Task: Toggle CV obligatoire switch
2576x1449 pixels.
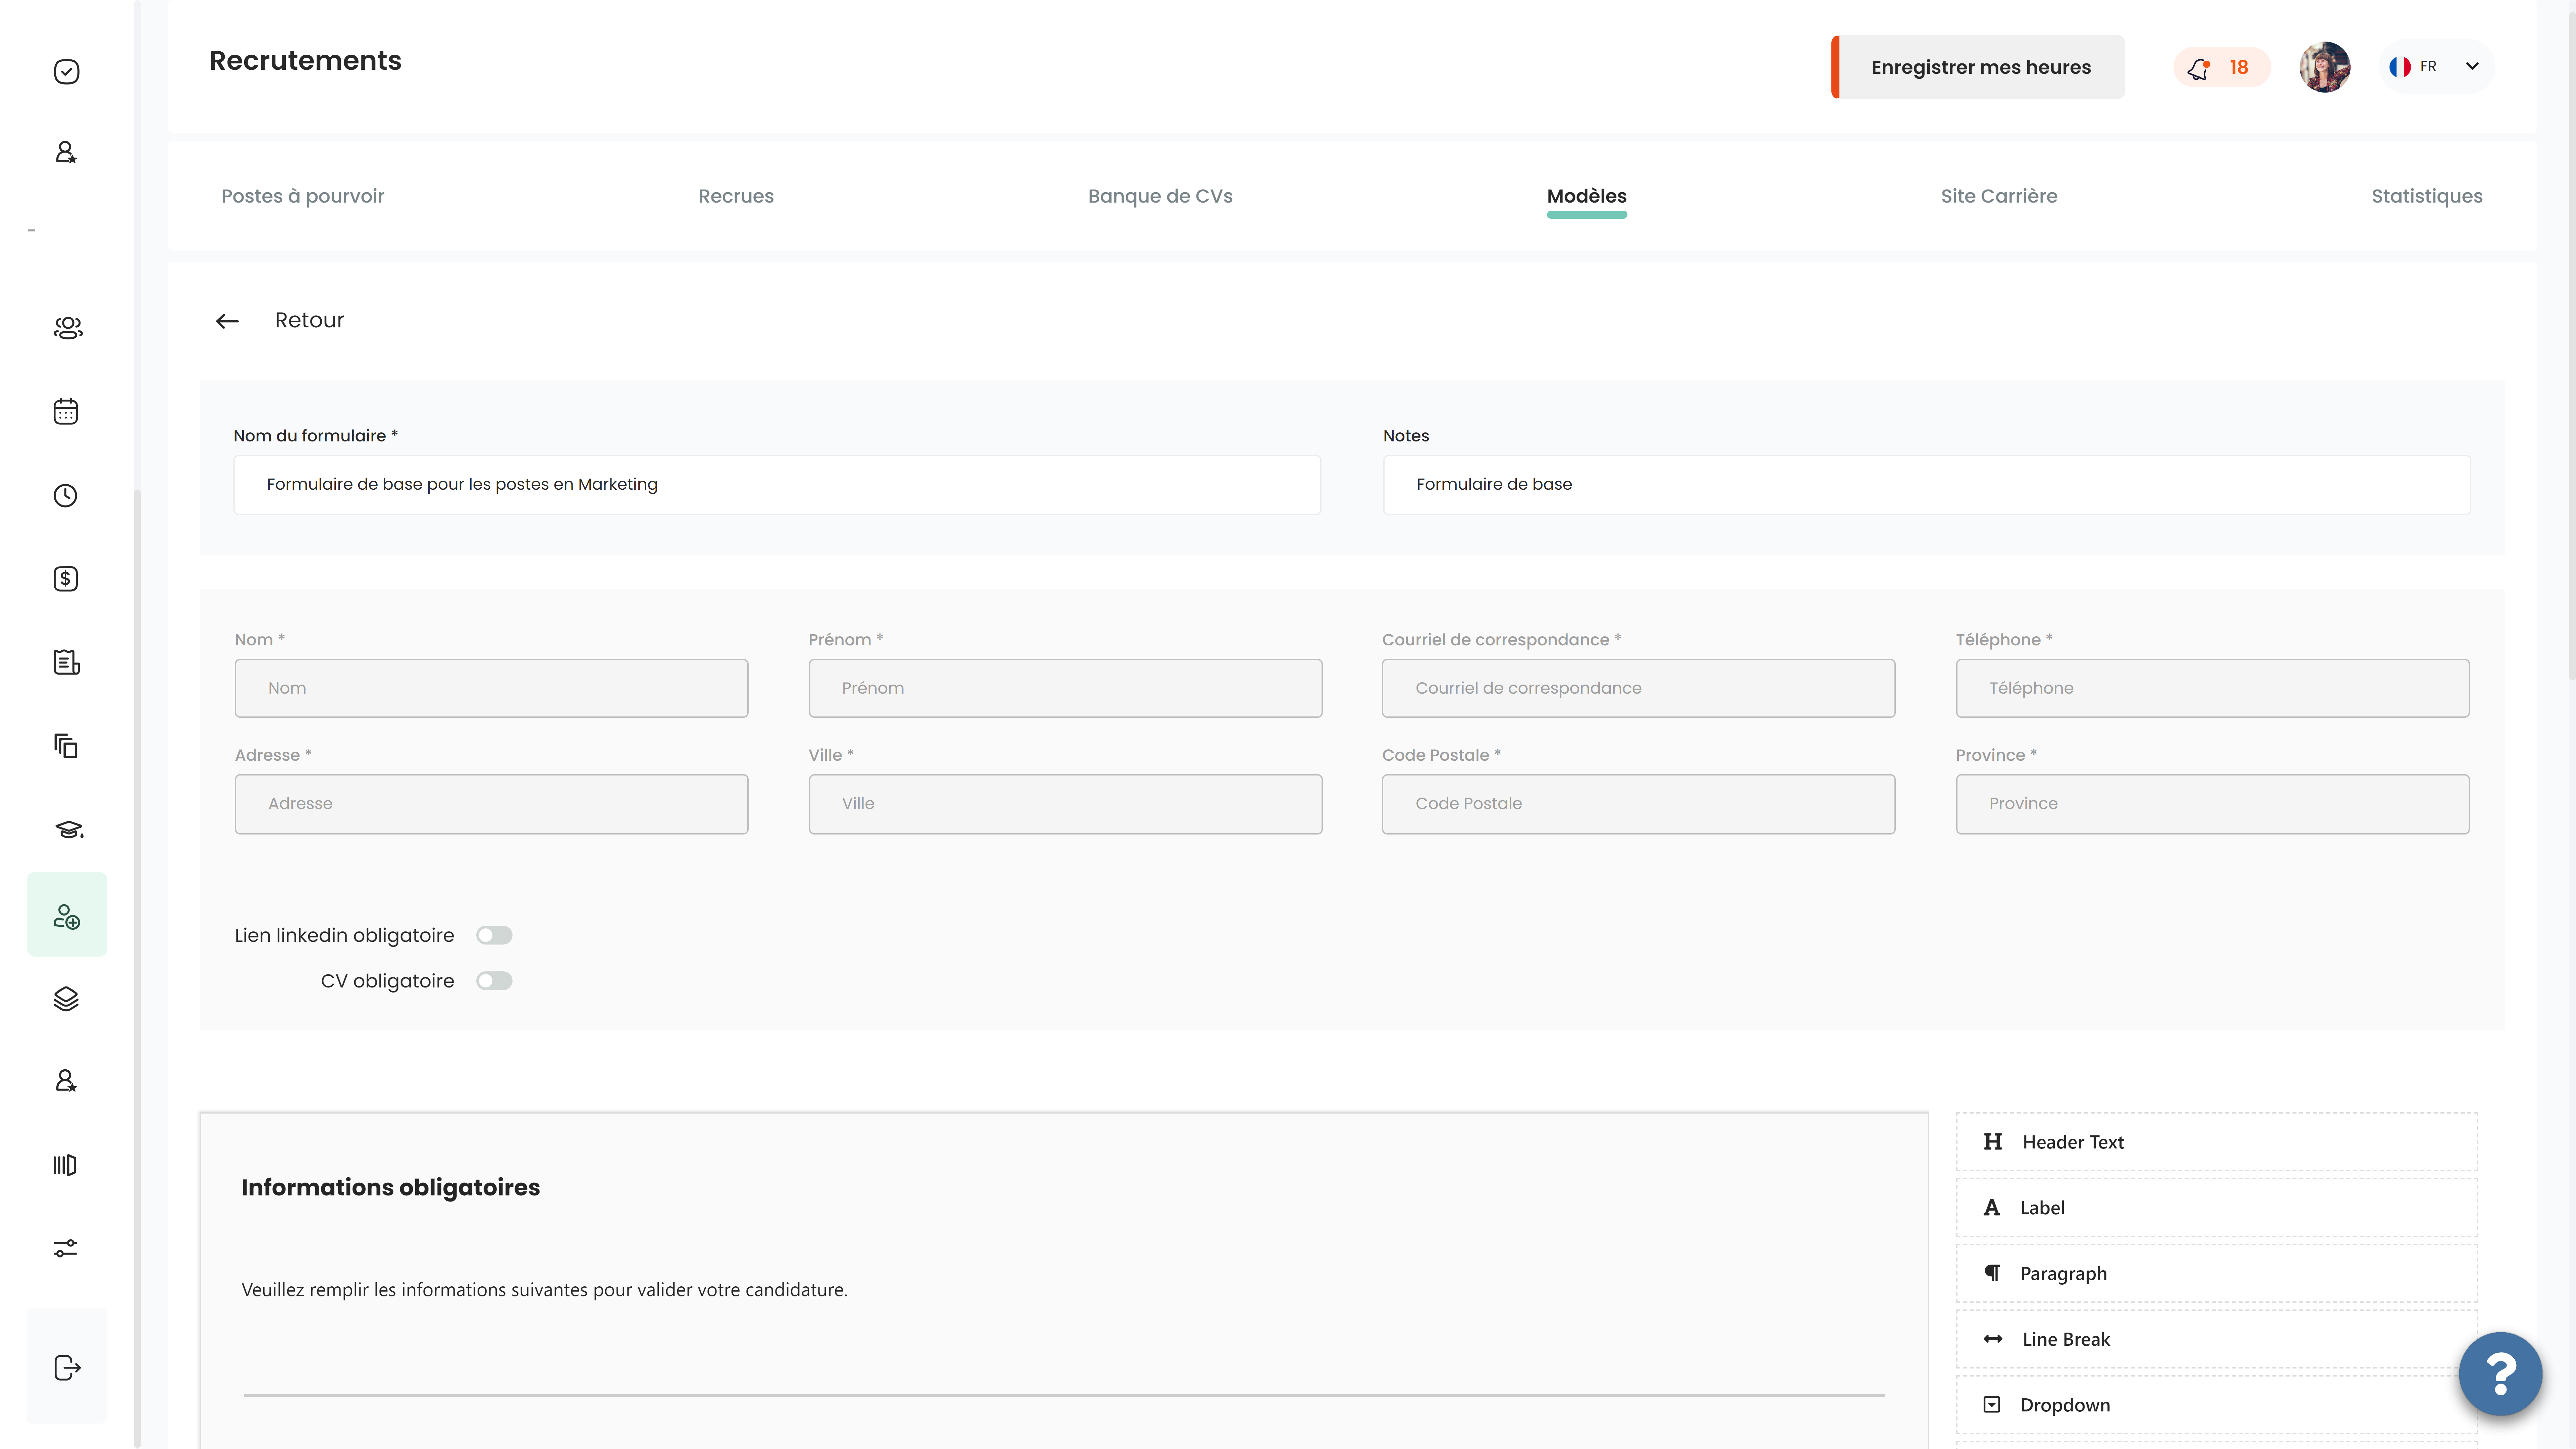Action: 494,981
